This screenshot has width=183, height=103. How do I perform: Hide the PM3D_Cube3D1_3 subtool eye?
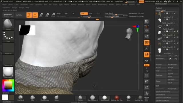[x=178, y=43]
